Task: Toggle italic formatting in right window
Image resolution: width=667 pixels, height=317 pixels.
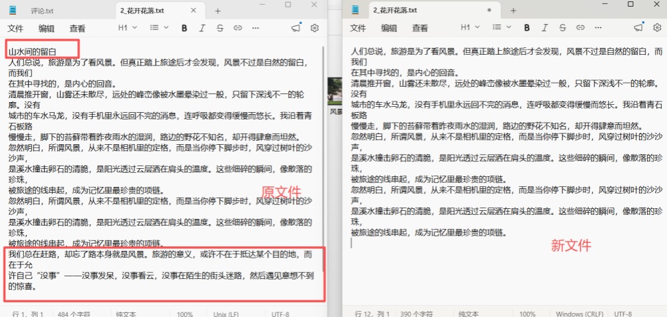Action: click(x=544, y=27)
